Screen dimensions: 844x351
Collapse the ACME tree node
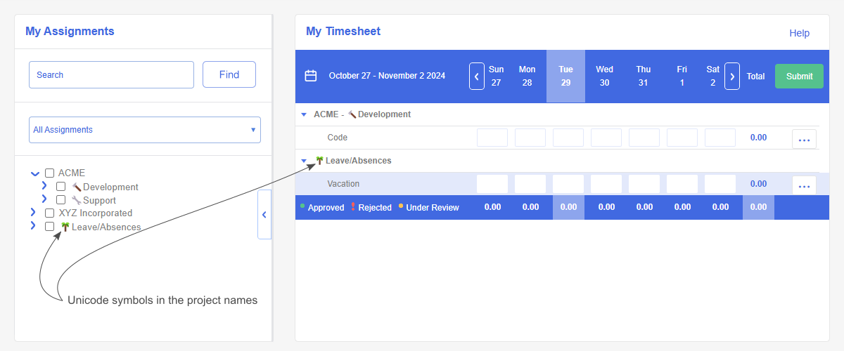(x=35, y=173)
